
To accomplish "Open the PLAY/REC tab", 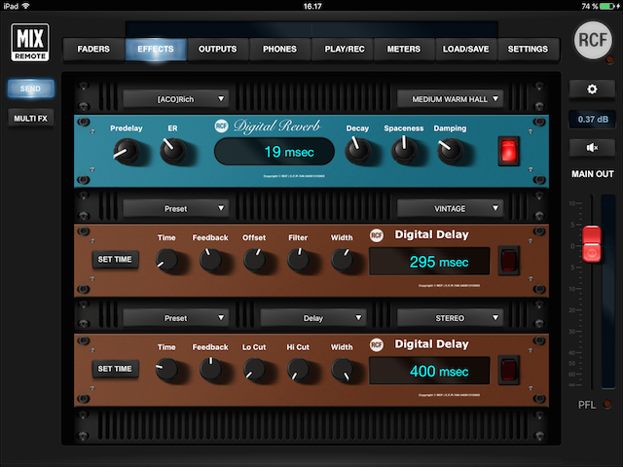I will click(345, 50).
